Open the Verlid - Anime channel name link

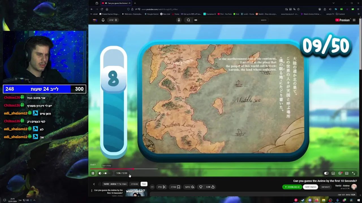[x=342, y=186]
